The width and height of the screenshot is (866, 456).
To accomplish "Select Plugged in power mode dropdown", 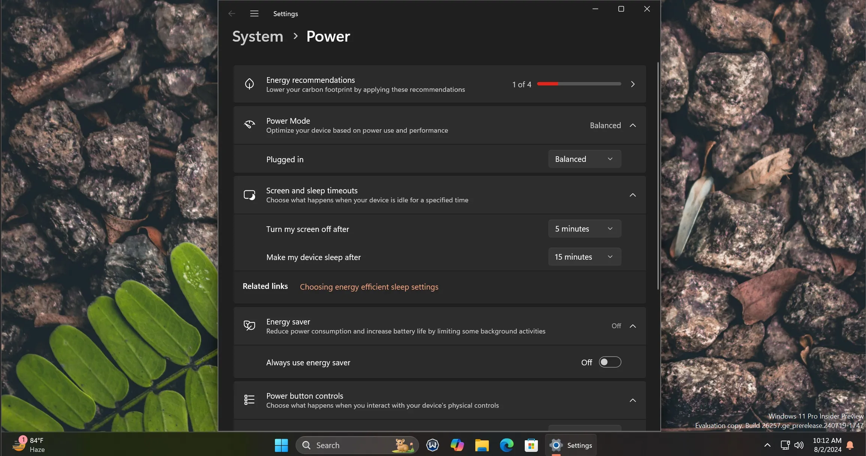I will point(583,159).
